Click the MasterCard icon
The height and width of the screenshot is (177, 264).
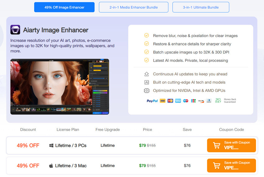pyautogui.click(x=170, y=101)
